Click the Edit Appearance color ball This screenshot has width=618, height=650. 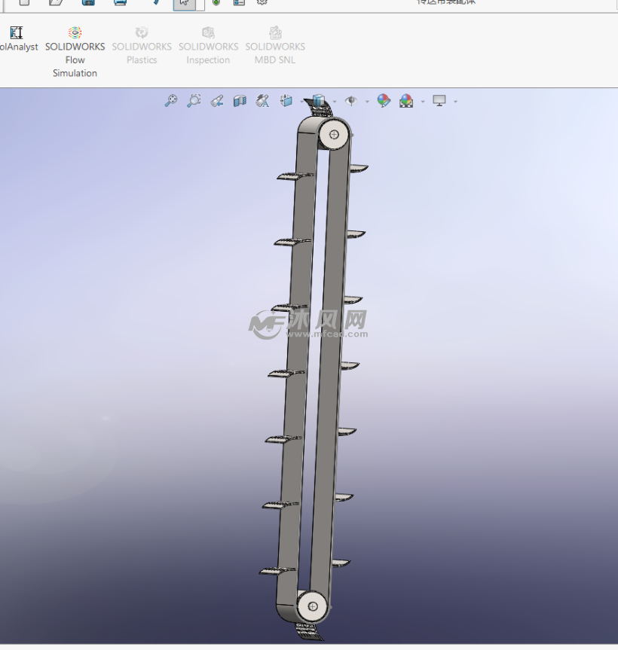(384, 101)
